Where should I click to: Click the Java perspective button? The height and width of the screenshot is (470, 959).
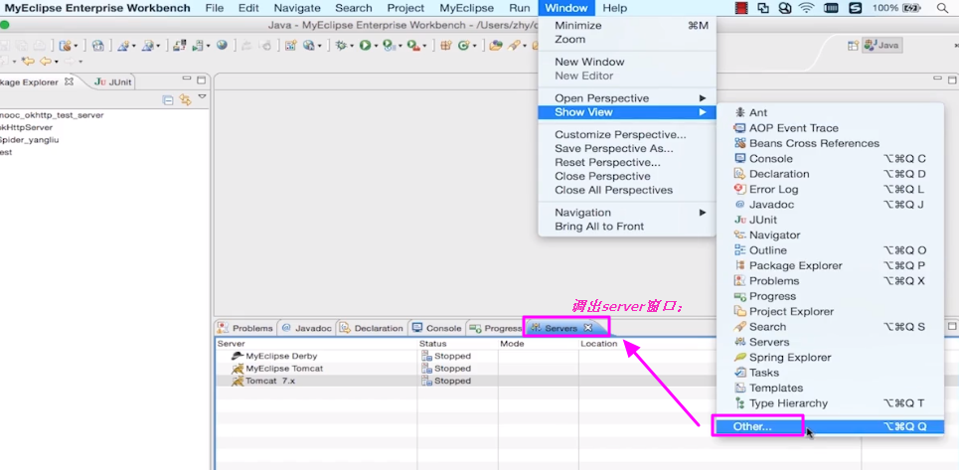(x=881, y=46)
